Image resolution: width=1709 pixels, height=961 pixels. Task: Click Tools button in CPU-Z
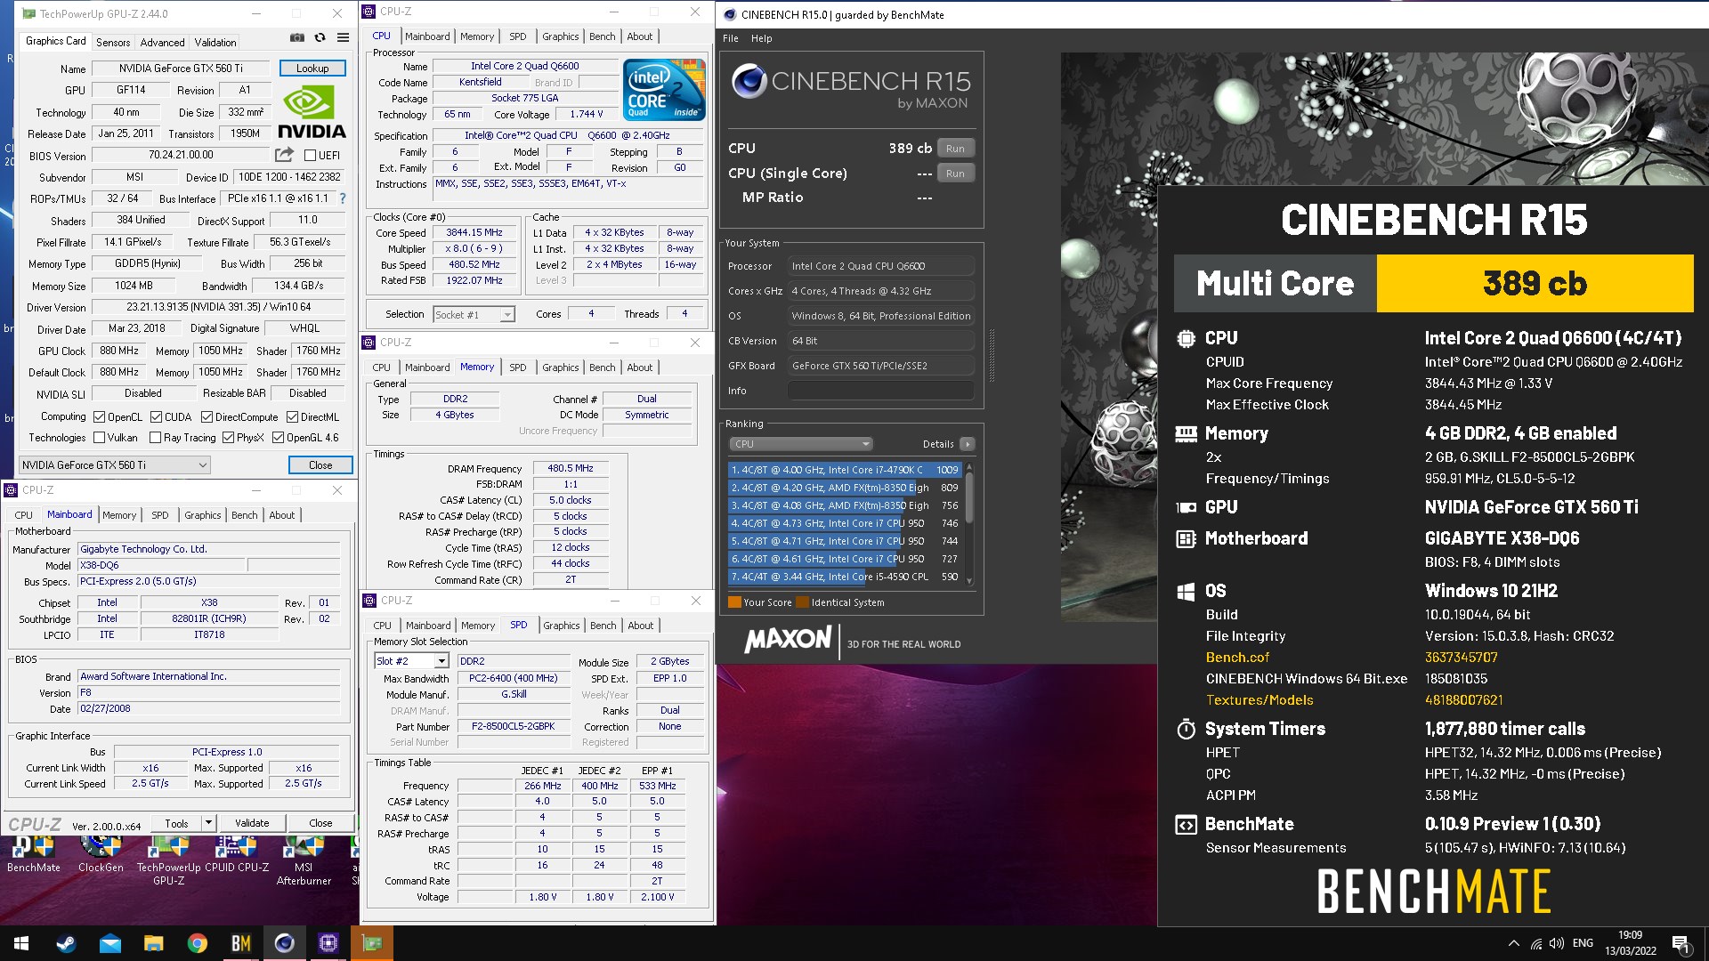(177, 823)
